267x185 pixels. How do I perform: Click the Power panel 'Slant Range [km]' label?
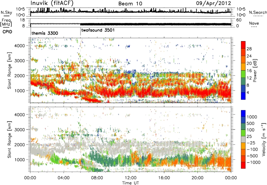(9, 70)
